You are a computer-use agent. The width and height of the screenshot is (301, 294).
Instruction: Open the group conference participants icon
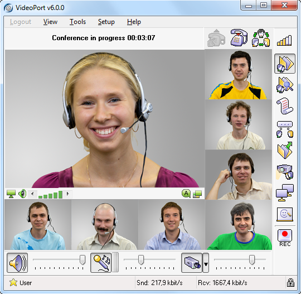tap(261, 38)
